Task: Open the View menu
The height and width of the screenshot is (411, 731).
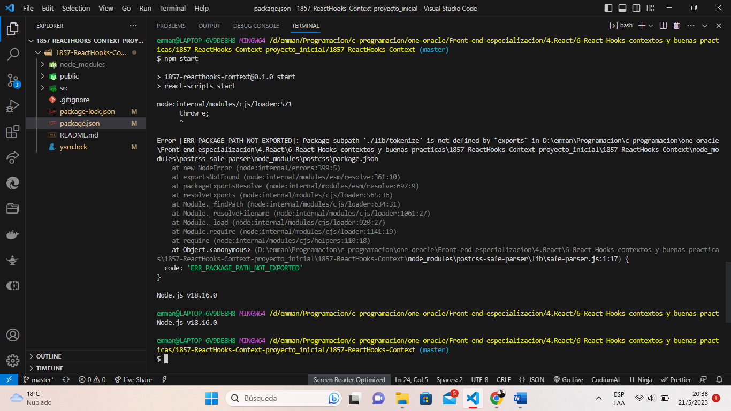Action: pyautogui.click(x=106, y=8)
